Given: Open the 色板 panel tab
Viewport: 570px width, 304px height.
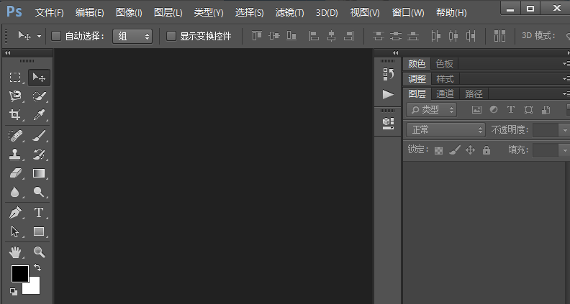Looking at the screenshot, I should pos(444,63).
